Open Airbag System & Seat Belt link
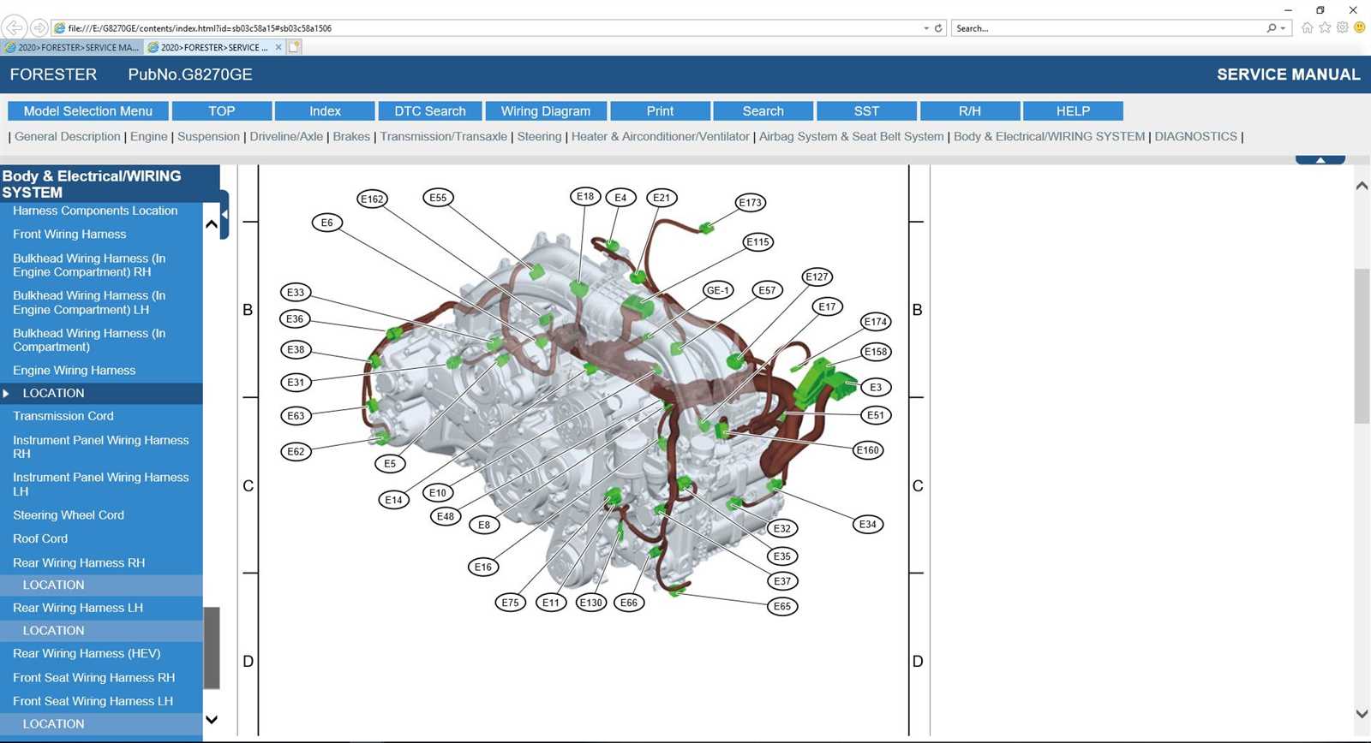The height and width of the screenshot is (743, 1371). click(851, 137)
